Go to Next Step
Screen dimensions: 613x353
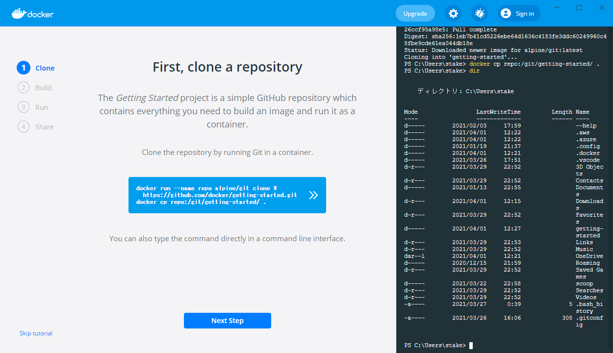click(228, 321)
